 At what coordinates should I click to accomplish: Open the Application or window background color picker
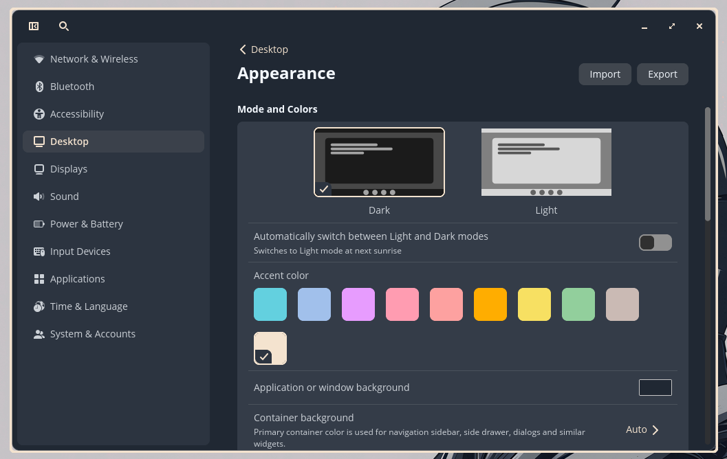(x=655, y=388)
